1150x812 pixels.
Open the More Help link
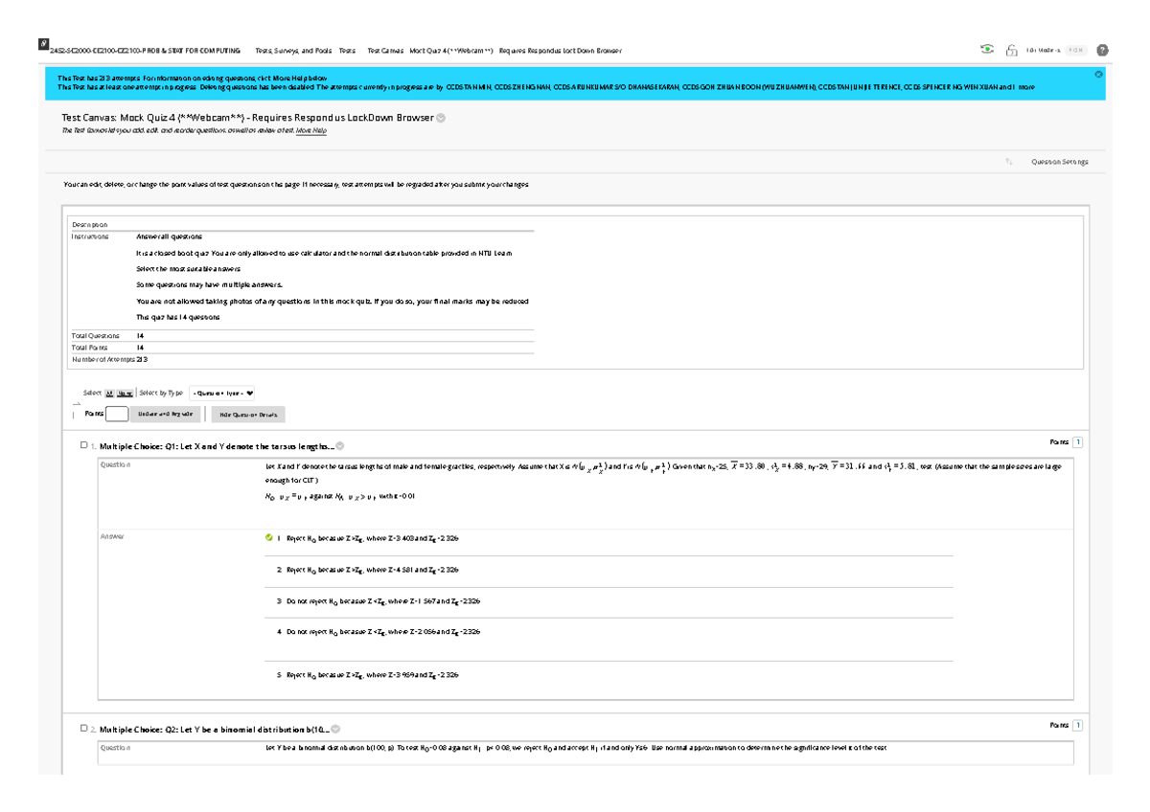(x=310, y=130)
